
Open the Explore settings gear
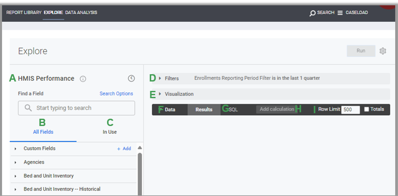383,51
